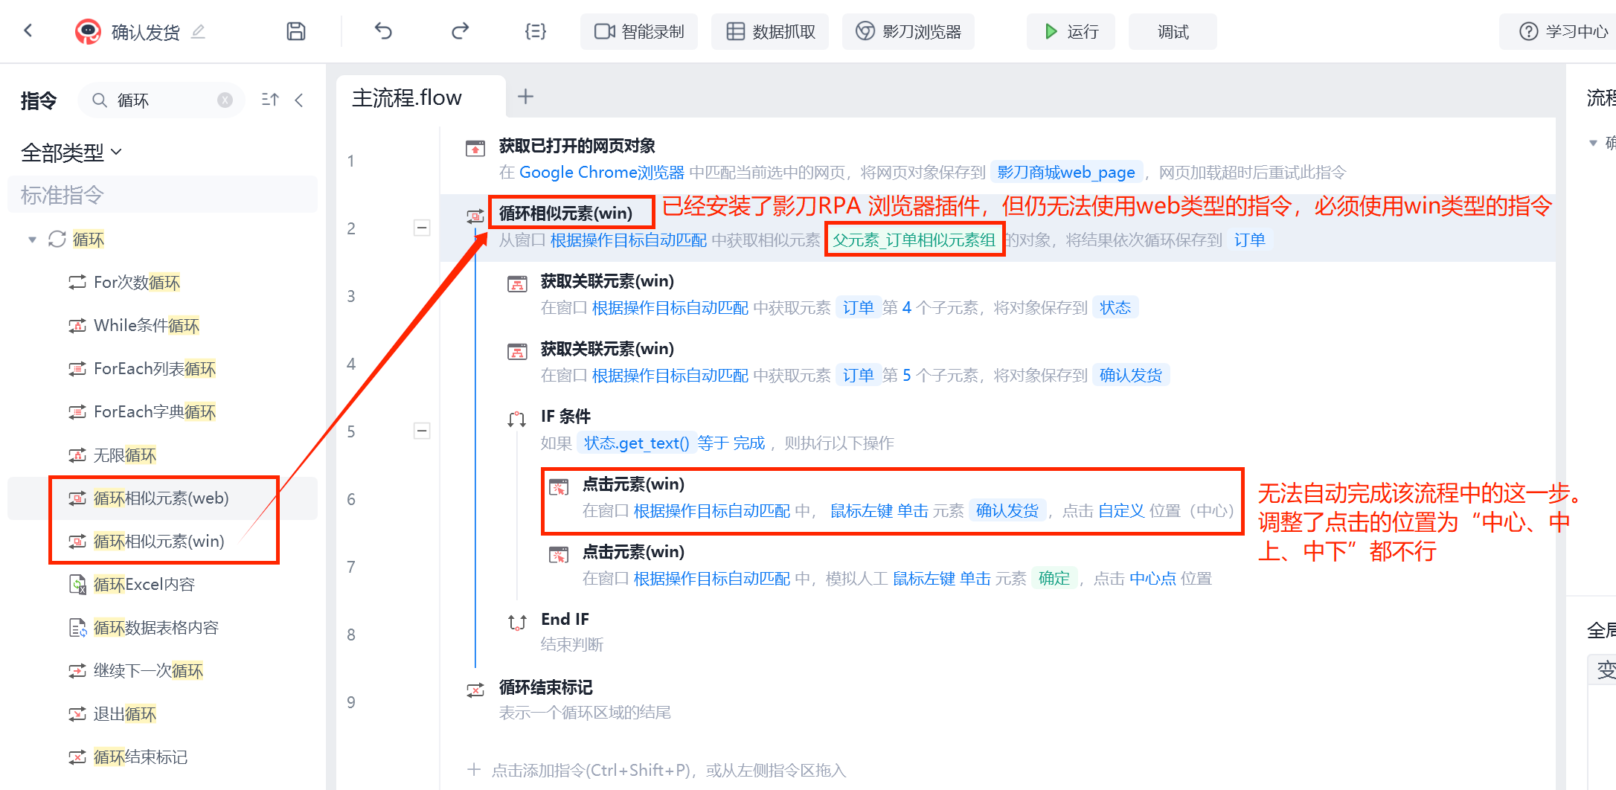Select the 标准指令 section header
The width and height of the screenshot is (1616, 790).
click(x=162, y=195)
